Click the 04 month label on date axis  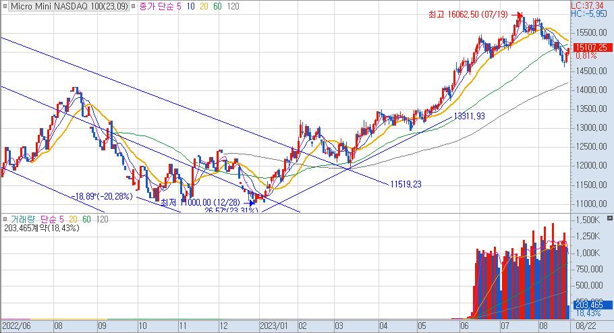[x=383, y=326]
